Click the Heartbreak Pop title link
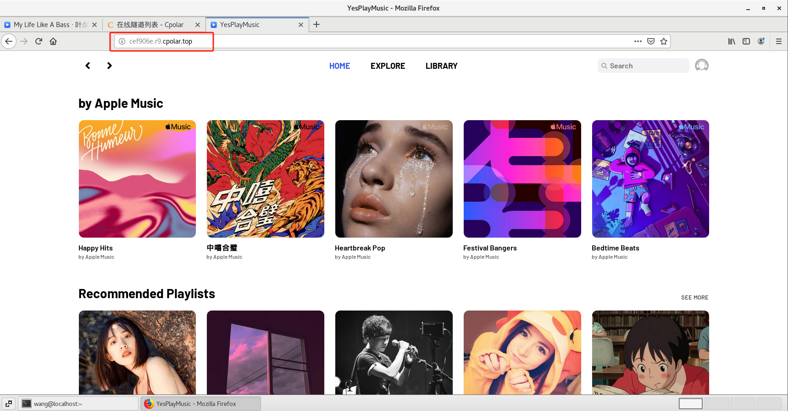Viewport: 788px width, 411px height. 360,248
